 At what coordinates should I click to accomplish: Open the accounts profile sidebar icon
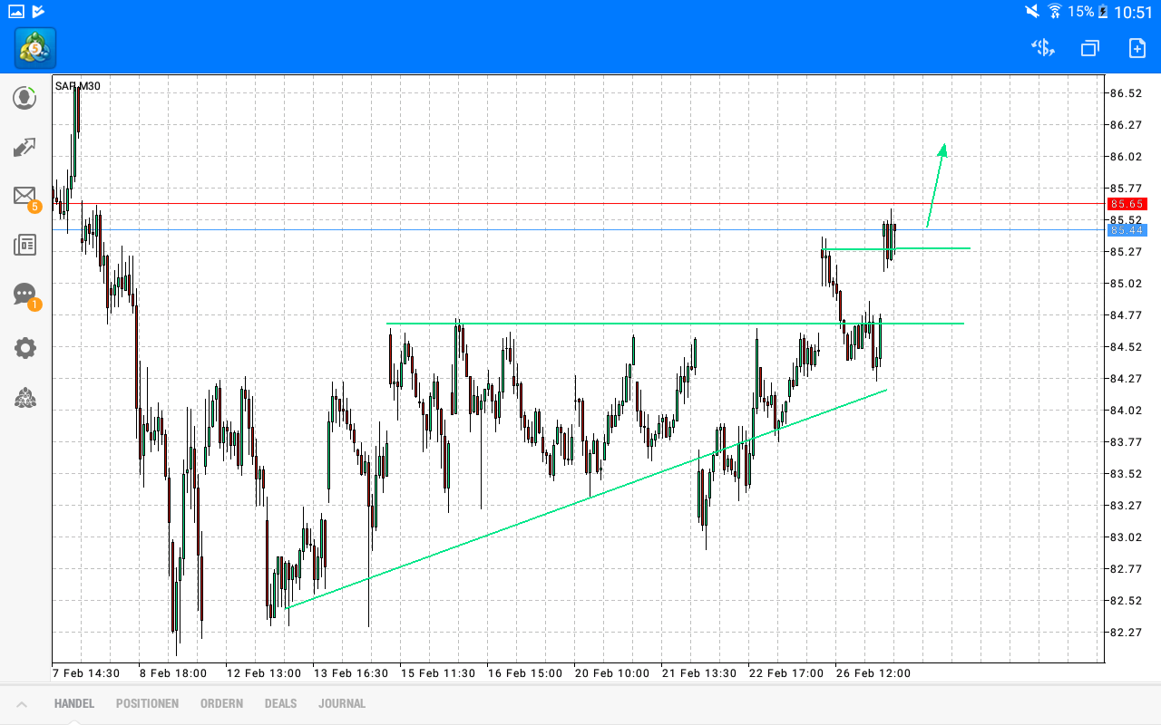(x=24, y=98)
